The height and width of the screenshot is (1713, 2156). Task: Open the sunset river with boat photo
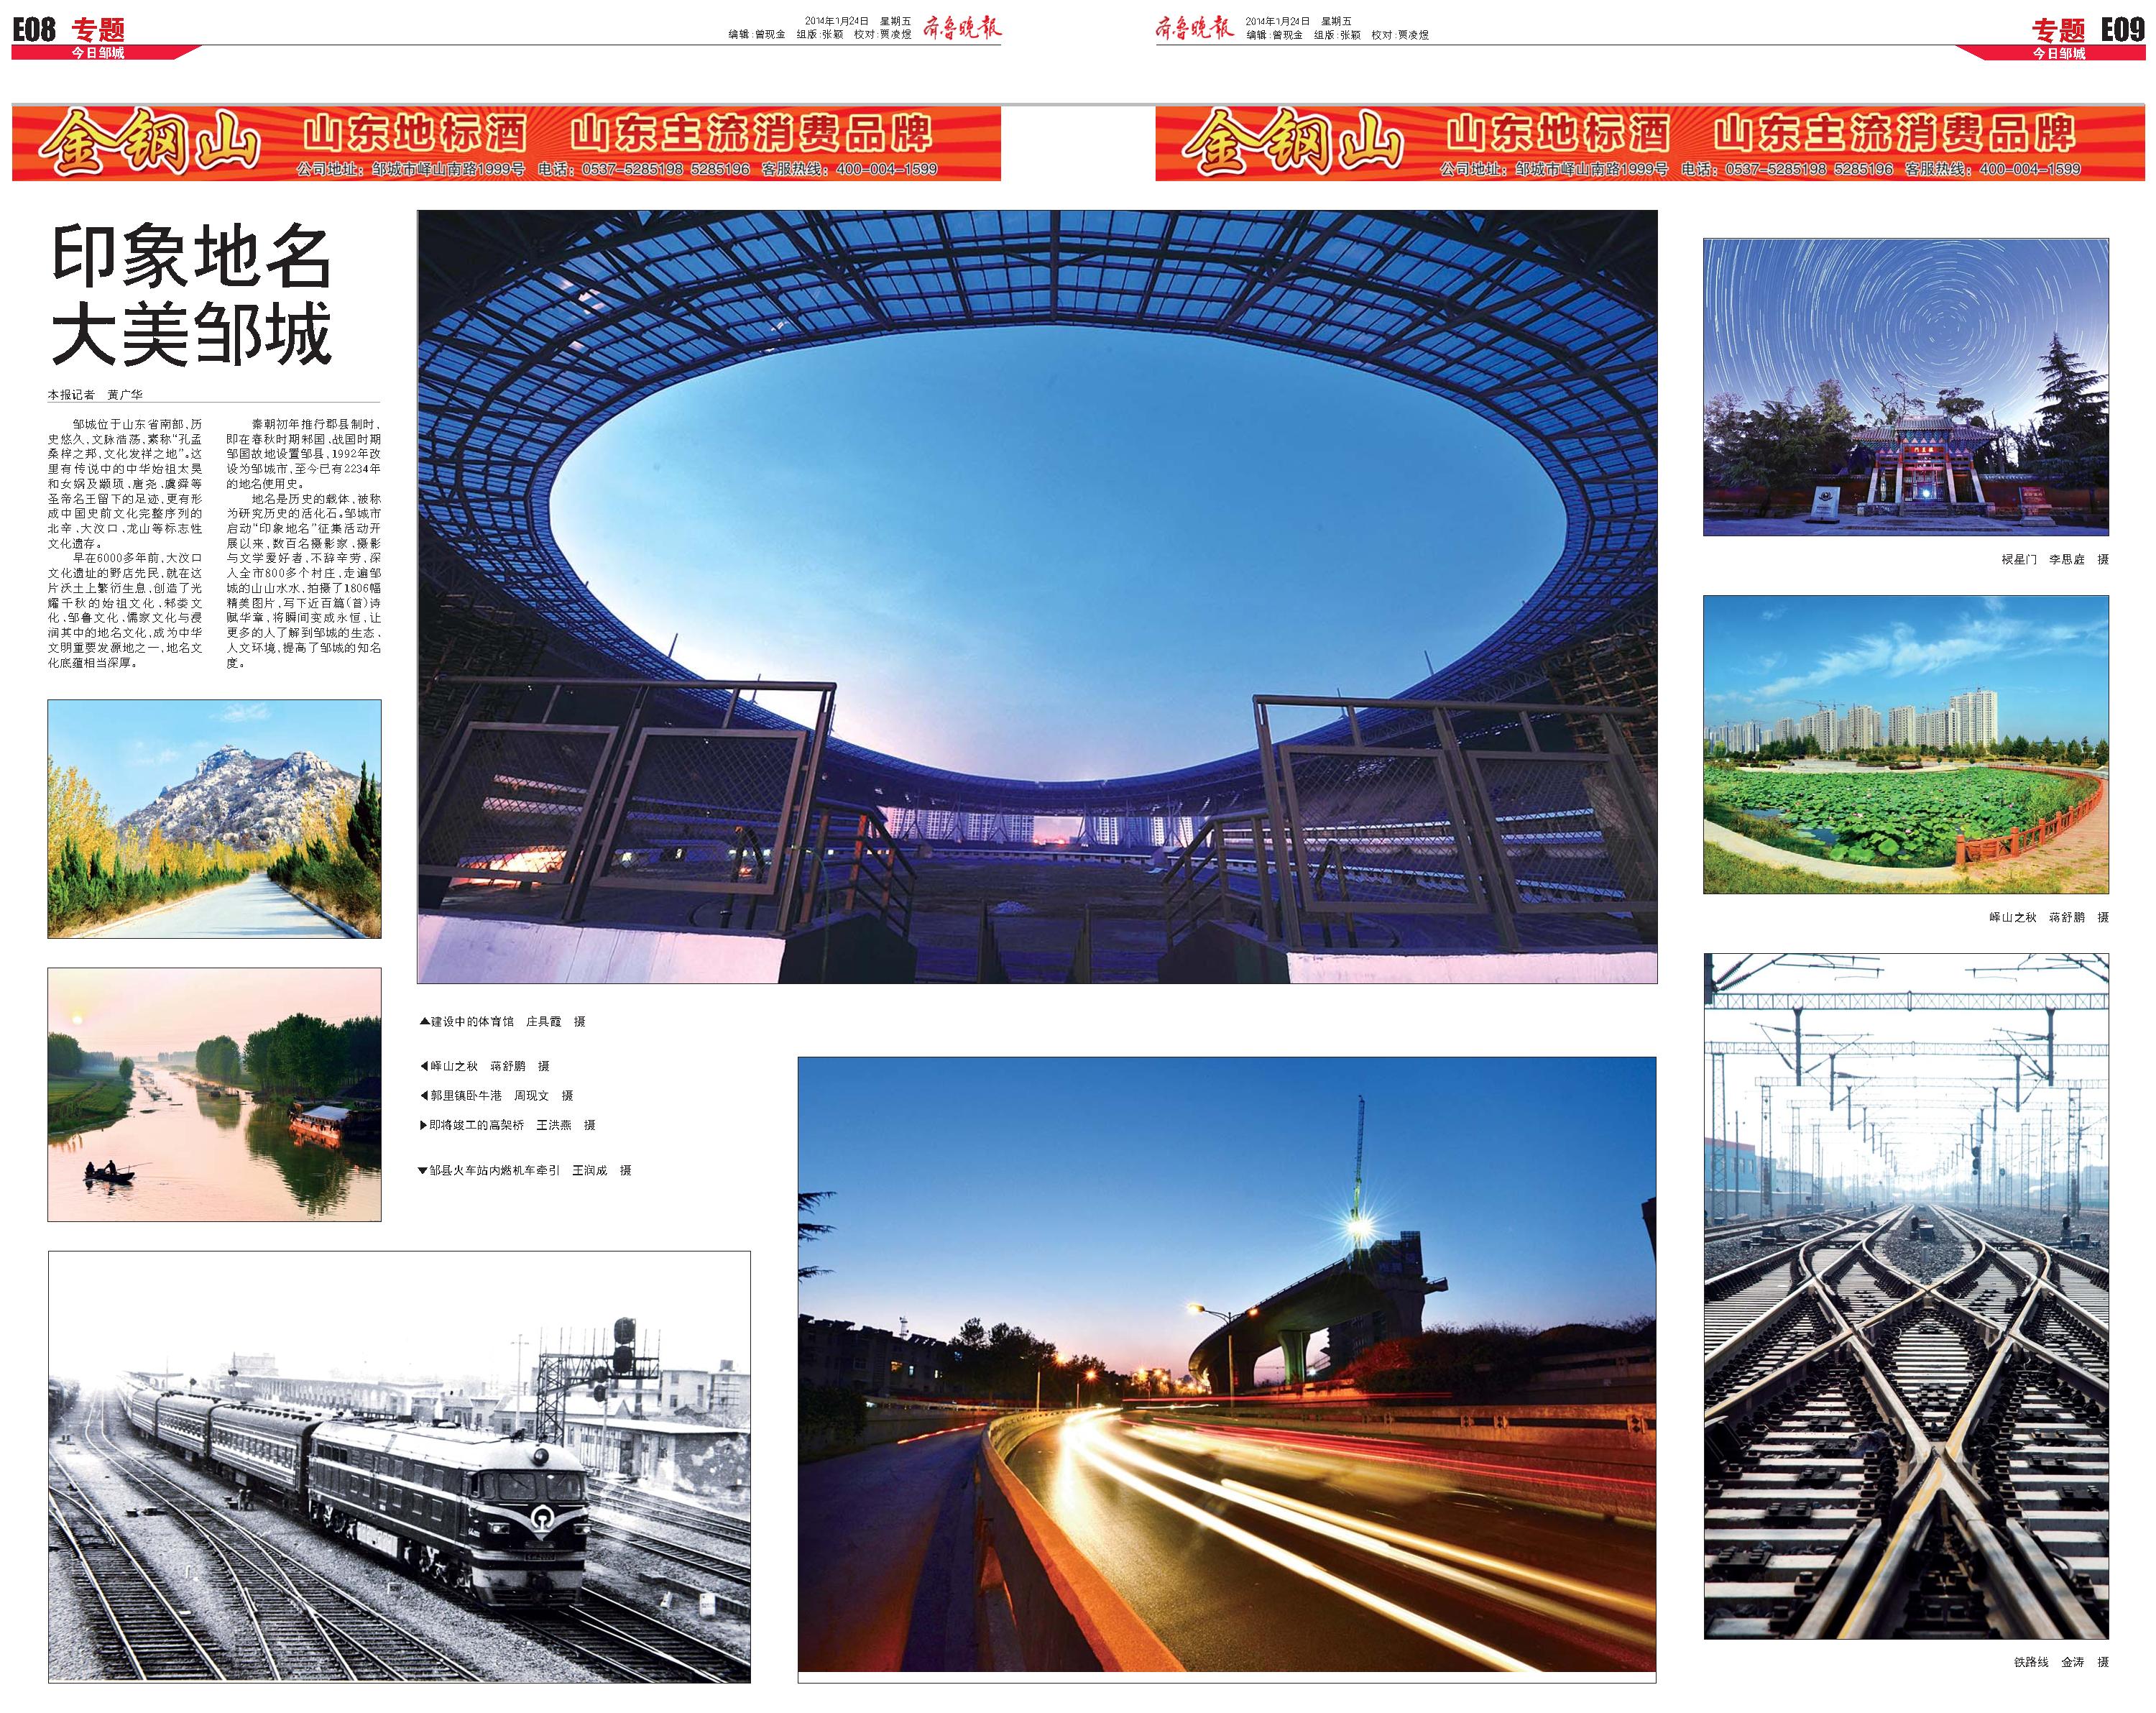[214, 1094]
